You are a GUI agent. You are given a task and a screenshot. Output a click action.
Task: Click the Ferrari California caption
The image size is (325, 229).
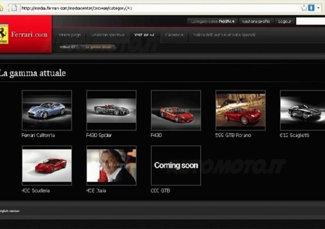[x=38, y=135]
